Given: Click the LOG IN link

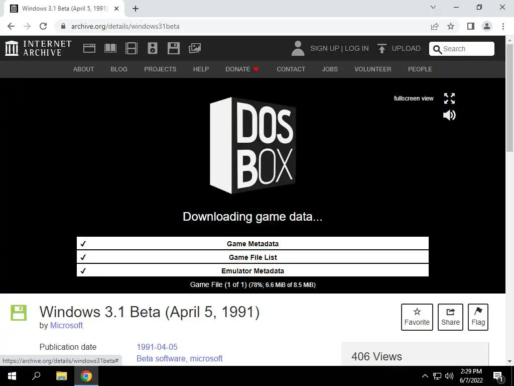Looking at the screenshot, I should [357, 48].
